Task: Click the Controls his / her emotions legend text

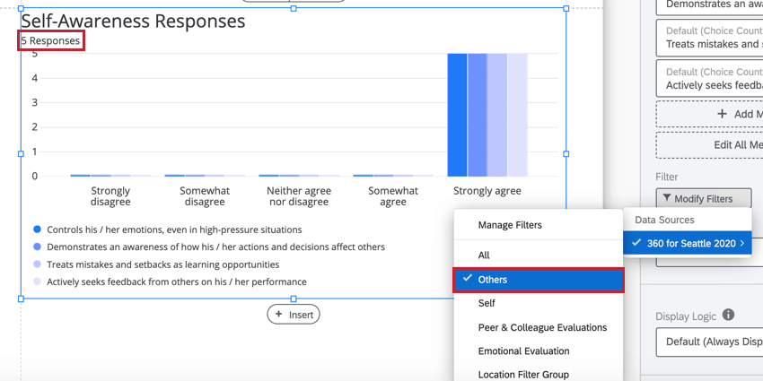Action: (174, 229)
